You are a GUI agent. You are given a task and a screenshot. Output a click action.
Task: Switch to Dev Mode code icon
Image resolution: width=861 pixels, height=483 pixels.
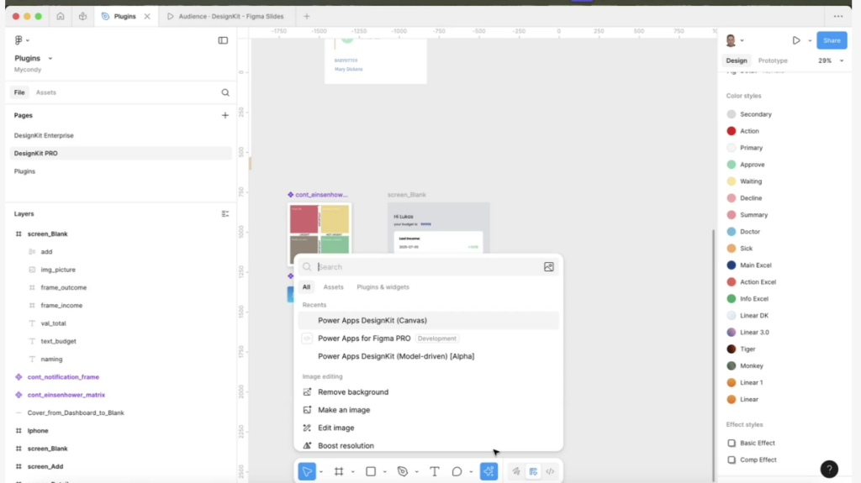coord(550,471)
